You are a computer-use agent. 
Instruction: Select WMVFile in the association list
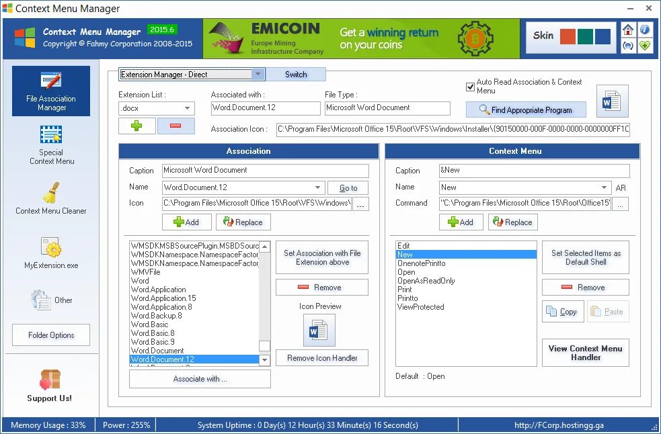click(x=194, y=272)
